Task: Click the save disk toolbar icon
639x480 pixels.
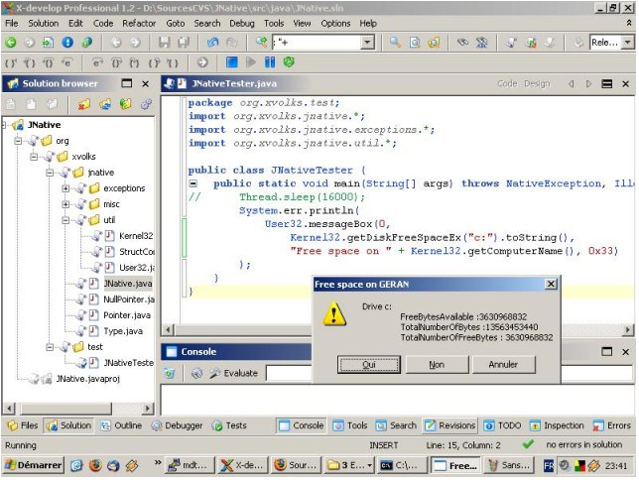Action: coord(164,42)
